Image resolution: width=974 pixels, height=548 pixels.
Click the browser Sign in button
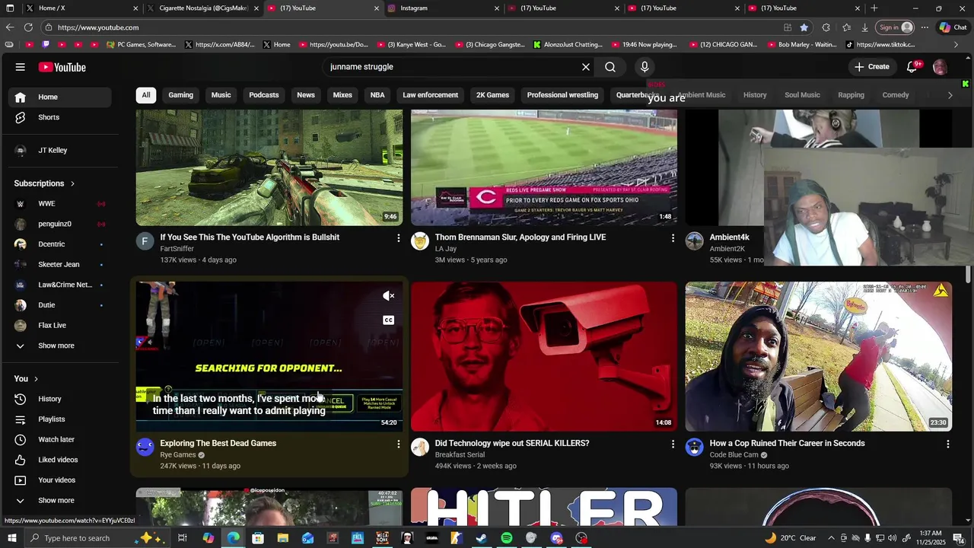pos(895,27)
